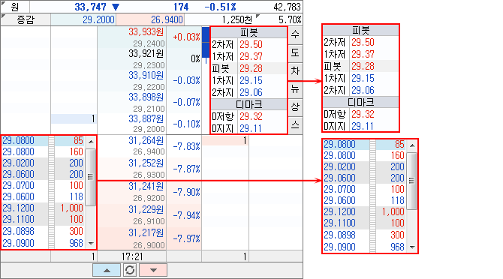Click corner triangle marker beside 증감
503x279 pixels.
pyautogui.click(x=4, y=16)
